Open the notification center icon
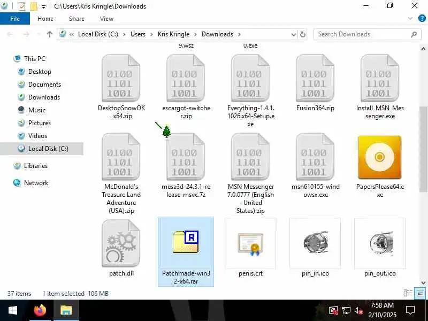The width and height of the screenshot is (428, 321). [410, 310]
